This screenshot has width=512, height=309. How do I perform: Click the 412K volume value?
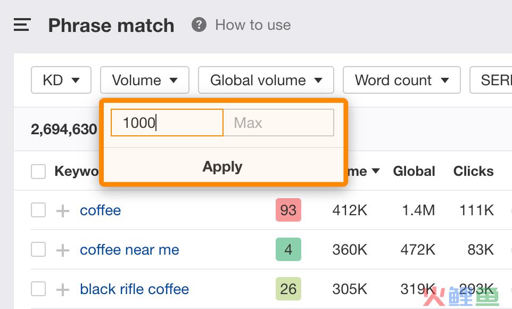click(350, 210)
